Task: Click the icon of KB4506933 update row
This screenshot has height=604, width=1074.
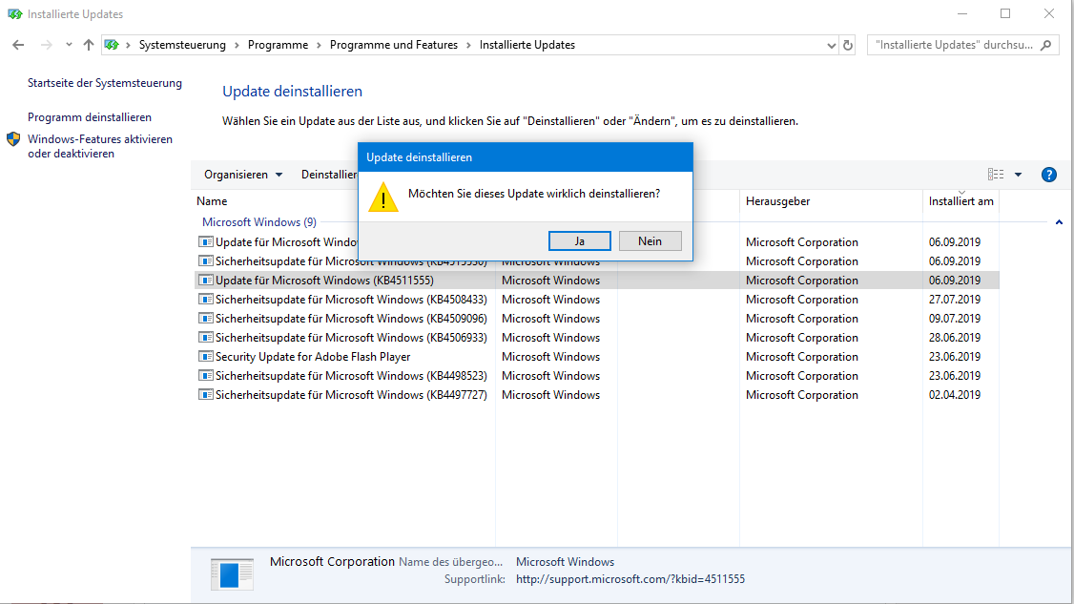Action: click(205, 338)
